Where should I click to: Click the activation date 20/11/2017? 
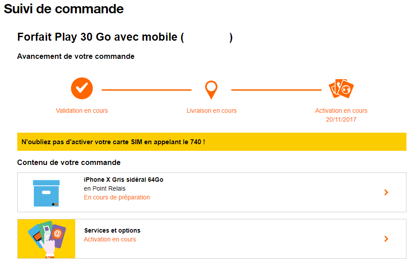(341, 119)
